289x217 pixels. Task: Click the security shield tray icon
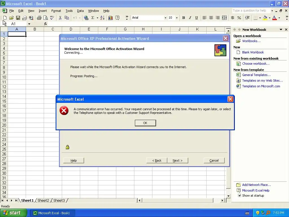pos(258,213)
